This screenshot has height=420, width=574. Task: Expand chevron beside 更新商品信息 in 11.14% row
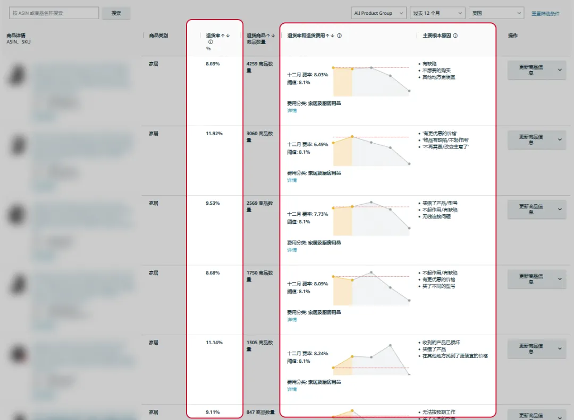(560, 348)
